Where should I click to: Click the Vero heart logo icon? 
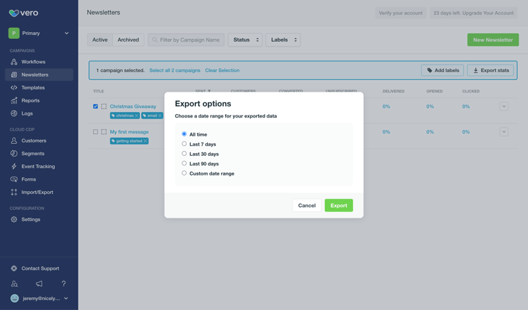(x=14, y=13)
